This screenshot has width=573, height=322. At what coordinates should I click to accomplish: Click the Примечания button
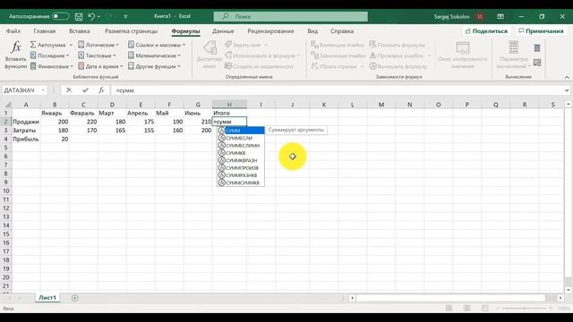click(x=541, y=31)
